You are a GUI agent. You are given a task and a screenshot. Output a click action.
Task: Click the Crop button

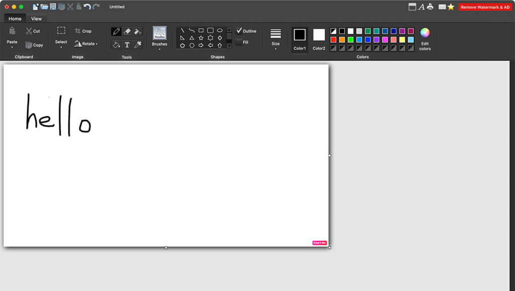(83, 31)
